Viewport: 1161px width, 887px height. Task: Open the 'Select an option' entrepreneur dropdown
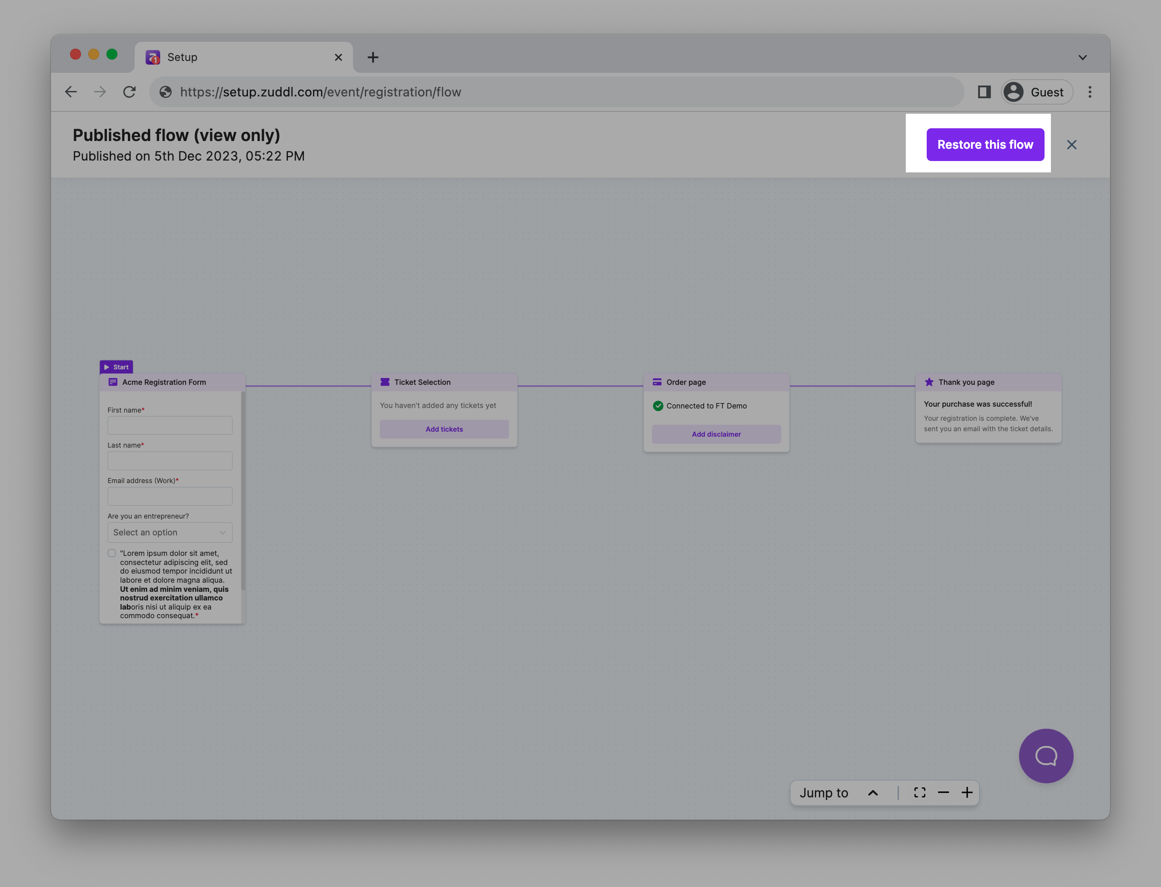coord(170,532)
